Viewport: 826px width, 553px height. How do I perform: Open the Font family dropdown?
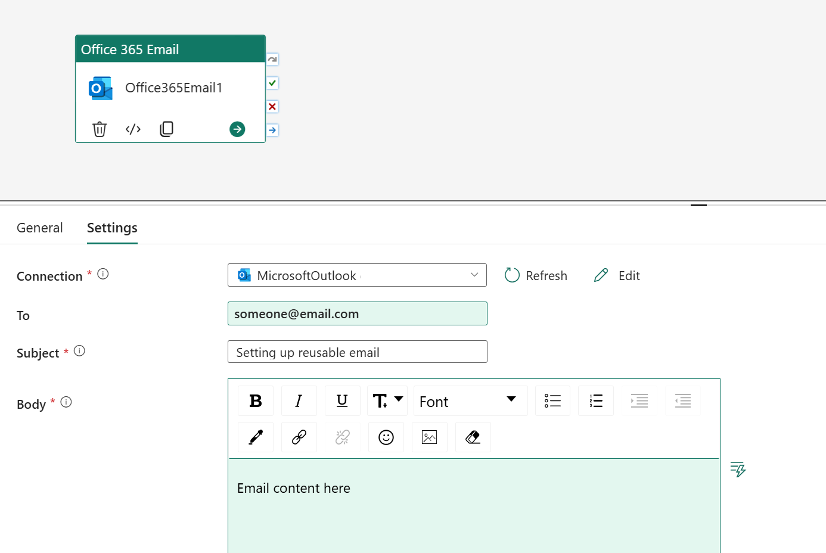(x=471, y=401)
